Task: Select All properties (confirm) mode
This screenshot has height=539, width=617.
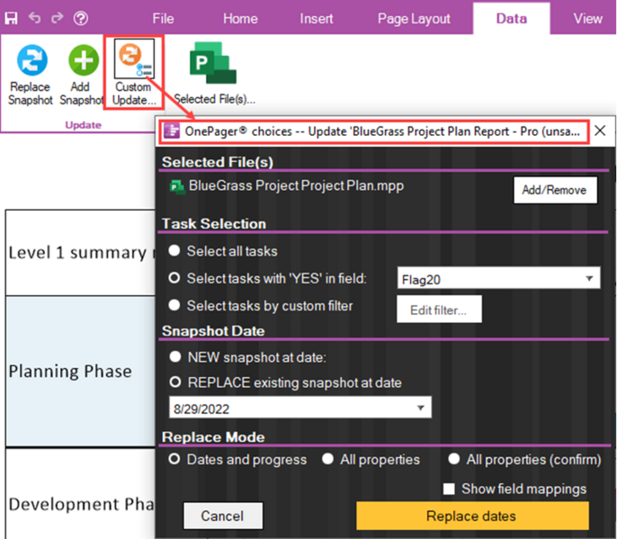Action: click(x=453, y=459)
